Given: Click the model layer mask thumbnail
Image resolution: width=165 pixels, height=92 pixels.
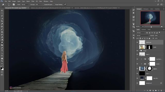Looking at the screenshot, I should 150,47.
